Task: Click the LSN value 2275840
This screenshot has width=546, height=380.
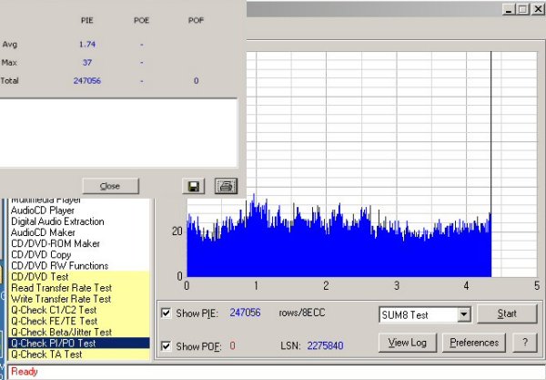Action: [x=325, y=346]
